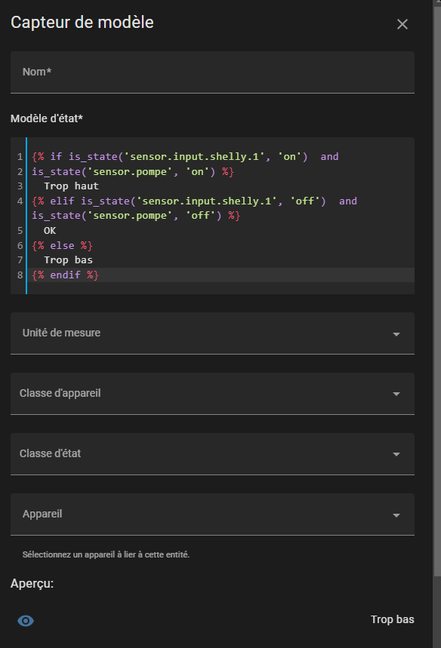This screenshot has height=648, width=441.
Task: Click the 'Trop bas' preview result
Action: point(392,619)
